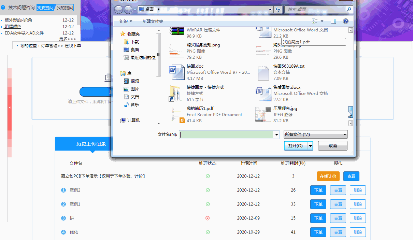Viewport: 413px width, 240px height.
Task: Select 计算机 in the navigation pane
Action: pyautogui.click(x=133, y=121)
